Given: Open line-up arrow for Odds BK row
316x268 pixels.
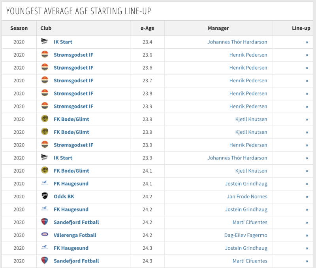Looking at the screenshot, I should tap(307, 196).
